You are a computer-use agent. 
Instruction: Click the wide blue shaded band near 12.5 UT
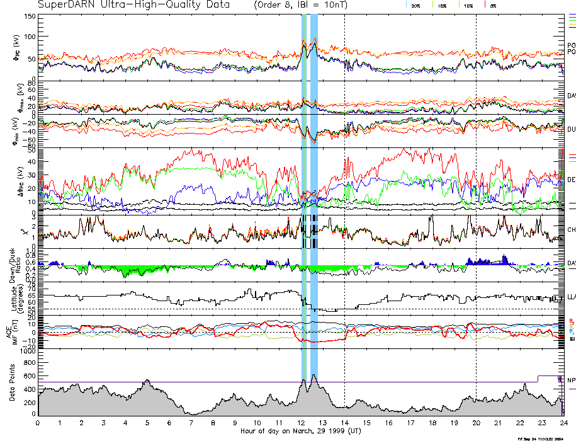(314, 189)
